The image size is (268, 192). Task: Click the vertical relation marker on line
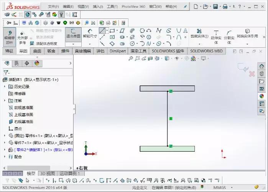[x=171, y=118]
